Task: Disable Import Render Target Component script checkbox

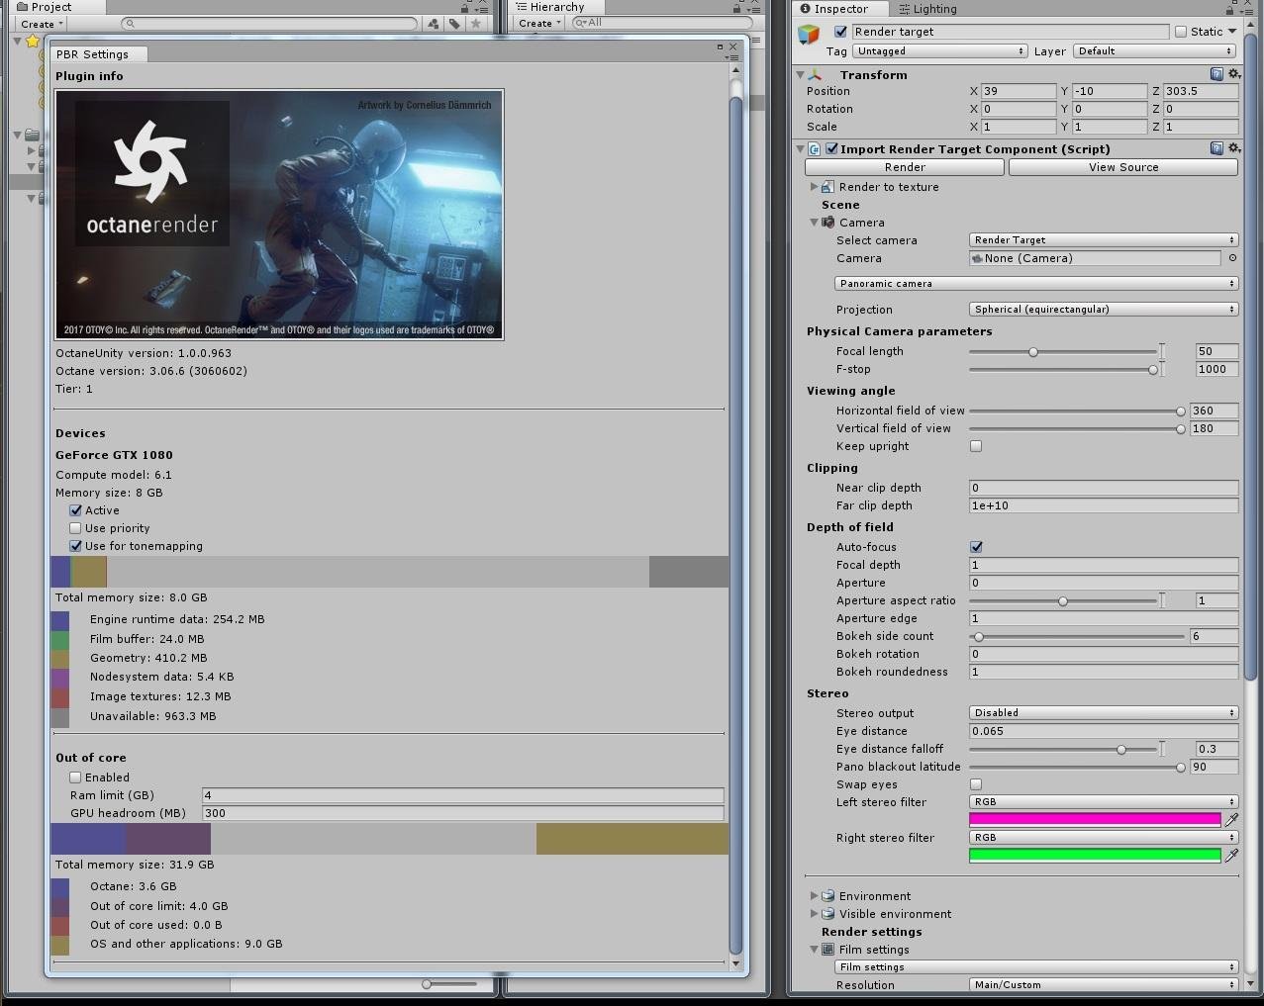Action: point(832,149)
